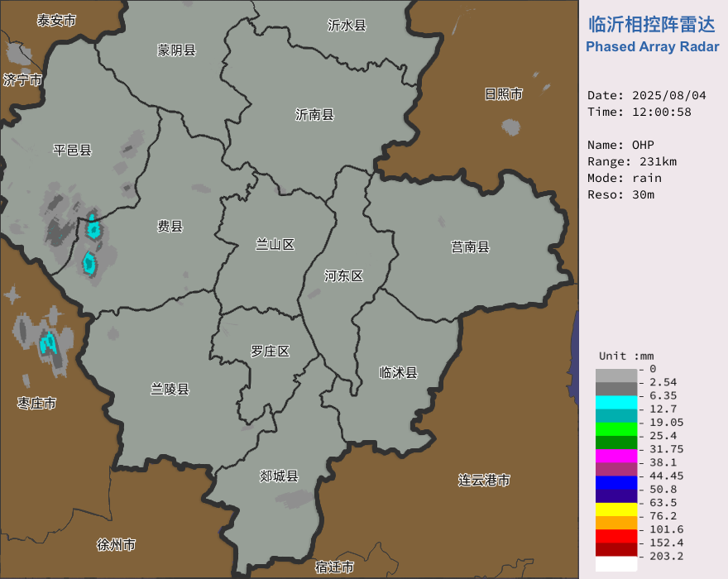Click the blue 44.45 legend swatch
The height and width of the screenshot is (579, 728).
click(x=616, y=483)
